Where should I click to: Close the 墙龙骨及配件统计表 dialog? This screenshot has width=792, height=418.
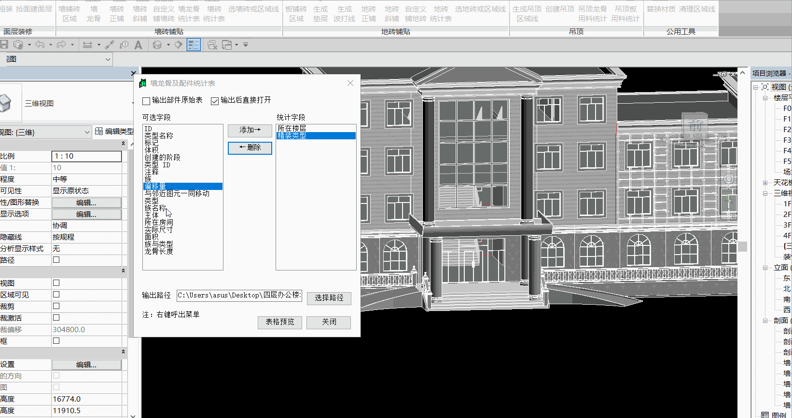pyautogui.click(x=350, y=83)
